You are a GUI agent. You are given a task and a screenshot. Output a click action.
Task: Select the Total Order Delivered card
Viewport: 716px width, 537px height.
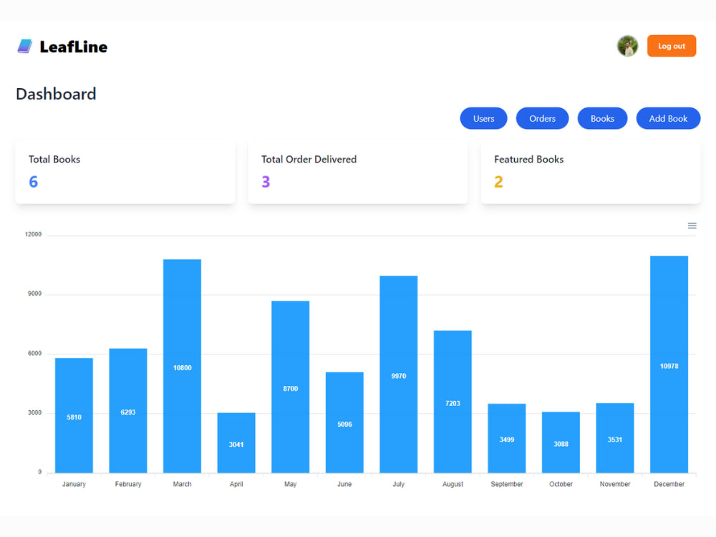357,172
